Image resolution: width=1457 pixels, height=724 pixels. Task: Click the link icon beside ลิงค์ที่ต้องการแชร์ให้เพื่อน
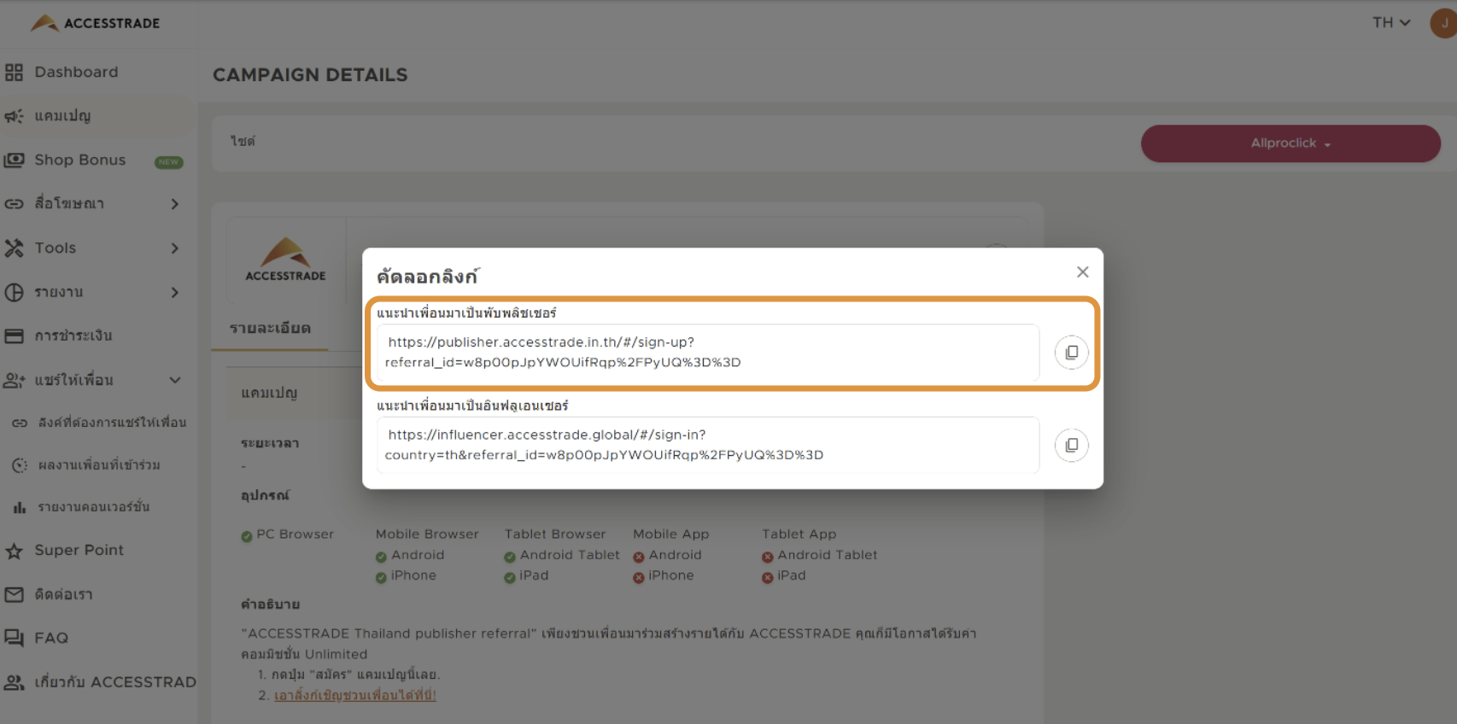20,423
